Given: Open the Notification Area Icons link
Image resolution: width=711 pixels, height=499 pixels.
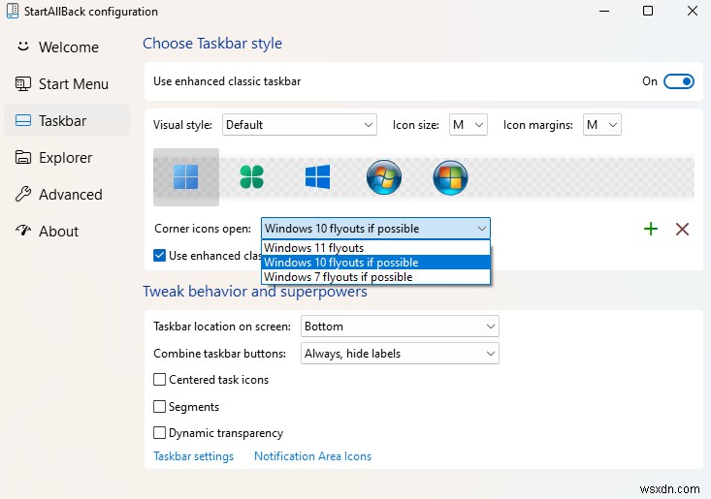Looking at the screenshot, I should pos(313,456).
